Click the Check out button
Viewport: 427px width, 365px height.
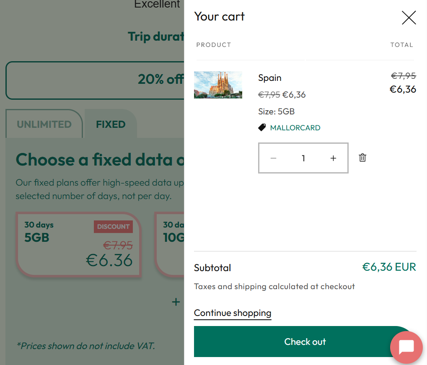tap(305, 342)
